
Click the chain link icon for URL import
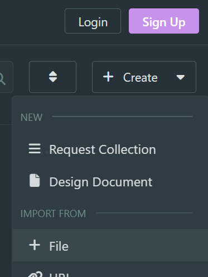point(35,274)
